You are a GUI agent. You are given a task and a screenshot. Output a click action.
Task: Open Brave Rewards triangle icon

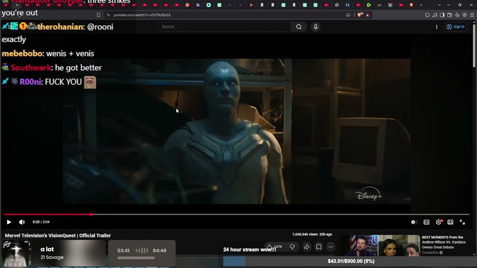pos(367,15)
